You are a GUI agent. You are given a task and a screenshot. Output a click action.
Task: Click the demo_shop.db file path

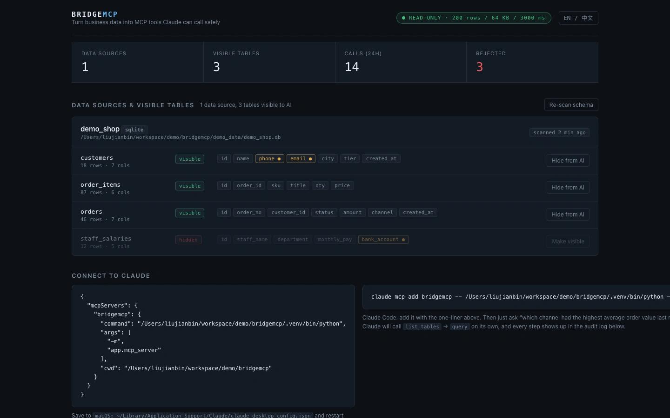[x=181, y=137]
